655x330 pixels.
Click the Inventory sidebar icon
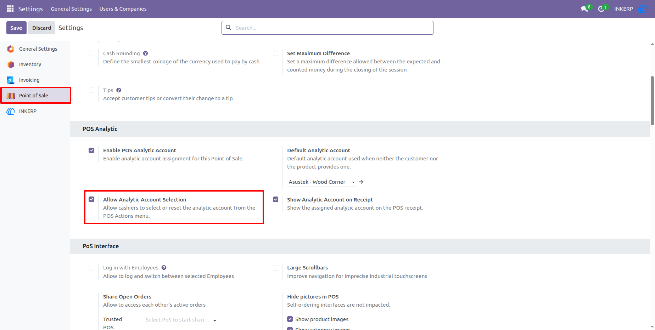pyautogui.click(x=11, y=64)
